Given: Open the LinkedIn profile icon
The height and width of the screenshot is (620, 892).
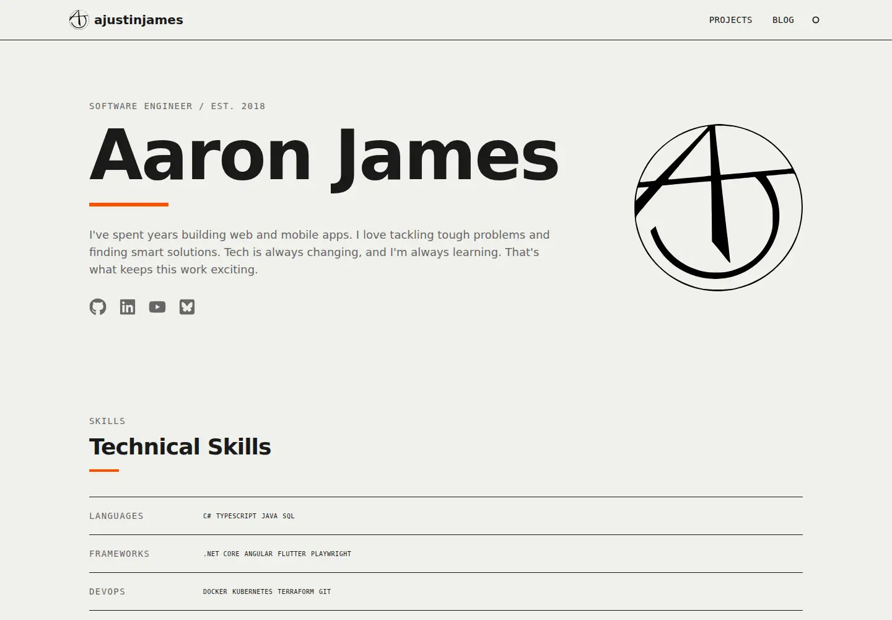Looking at the screenshot, I should (x=128, y=307).
